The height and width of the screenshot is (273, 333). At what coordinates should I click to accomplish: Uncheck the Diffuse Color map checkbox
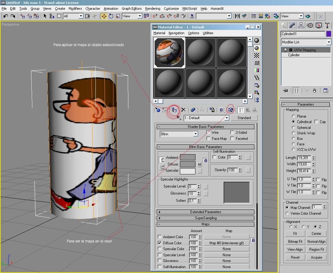tap(159, 243)
